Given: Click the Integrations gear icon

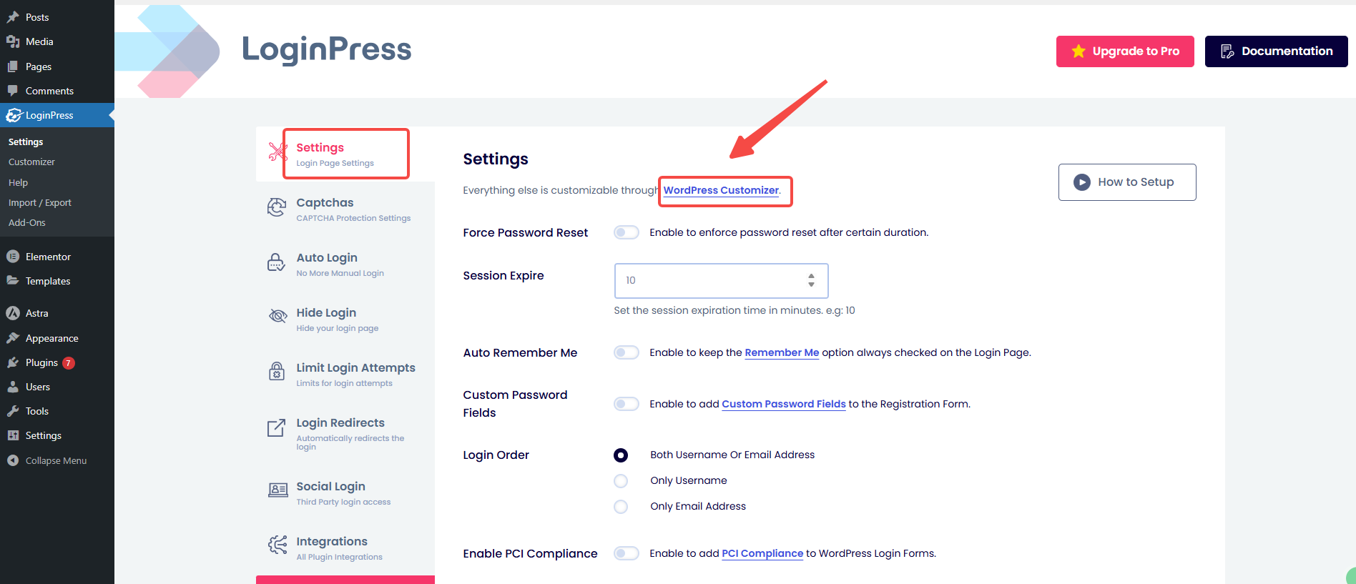Looking at the screenshot, I should pos(277,545).
